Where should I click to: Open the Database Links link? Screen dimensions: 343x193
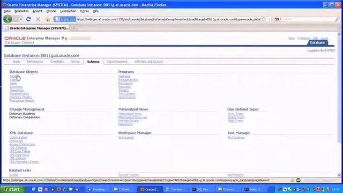click(x=19, y=94)
